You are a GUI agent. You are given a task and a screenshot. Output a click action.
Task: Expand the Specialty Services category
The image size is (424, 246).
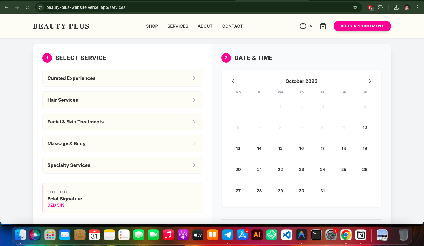pyautogui.click(x=122, y=165)
